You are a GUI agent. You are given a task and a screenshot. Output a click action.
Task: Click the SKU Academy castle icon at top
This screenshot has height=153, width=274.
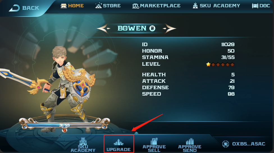[195, 6]
